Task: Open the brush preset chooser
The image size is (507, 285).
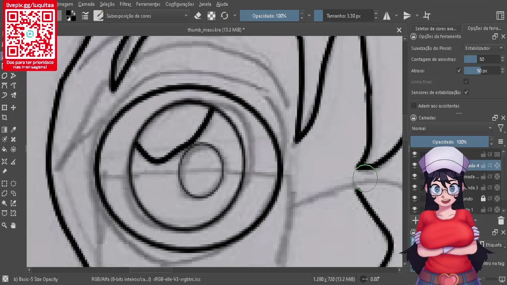Action: tap(98, 16)
